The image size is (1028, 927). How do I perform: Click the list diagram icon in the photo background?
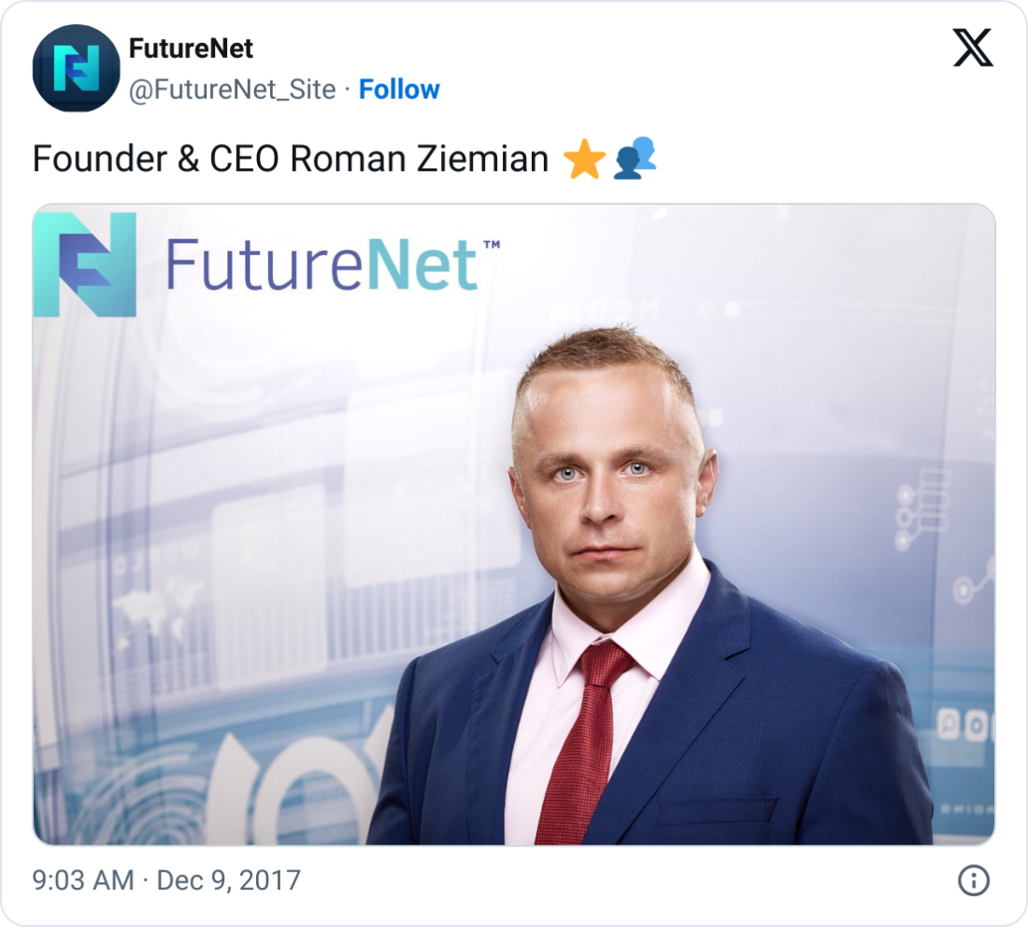point(922,508)
